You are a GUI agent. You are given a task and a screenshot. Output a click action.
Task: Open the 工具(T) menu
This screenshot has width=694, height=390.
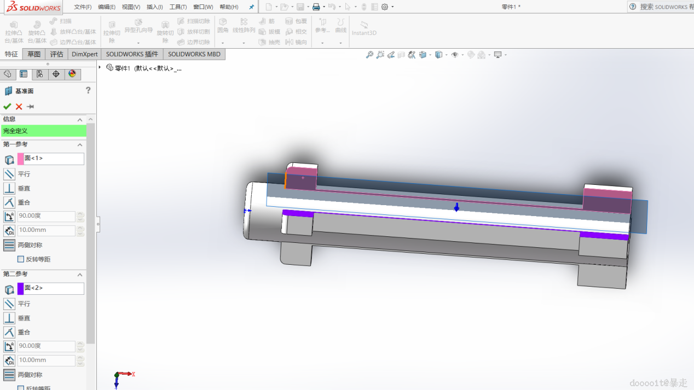178,7
